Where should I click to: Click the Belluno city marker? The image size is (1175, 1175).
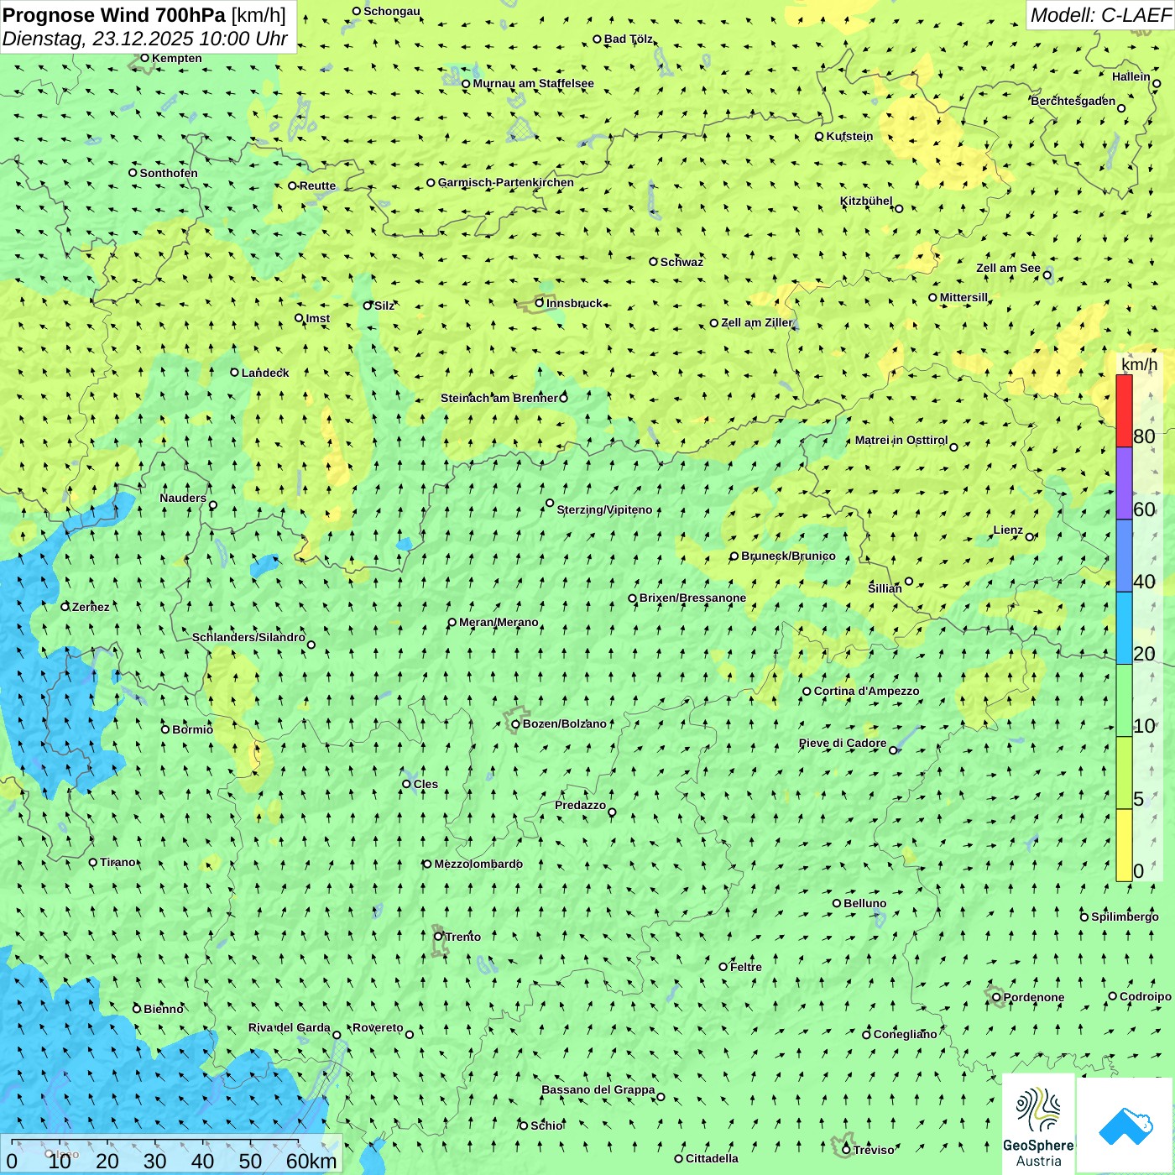837,903
